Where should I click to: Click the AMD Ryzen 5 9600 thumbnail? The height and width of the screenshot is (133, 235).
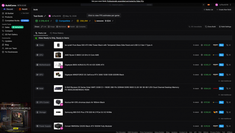click(x=58, y=55)
